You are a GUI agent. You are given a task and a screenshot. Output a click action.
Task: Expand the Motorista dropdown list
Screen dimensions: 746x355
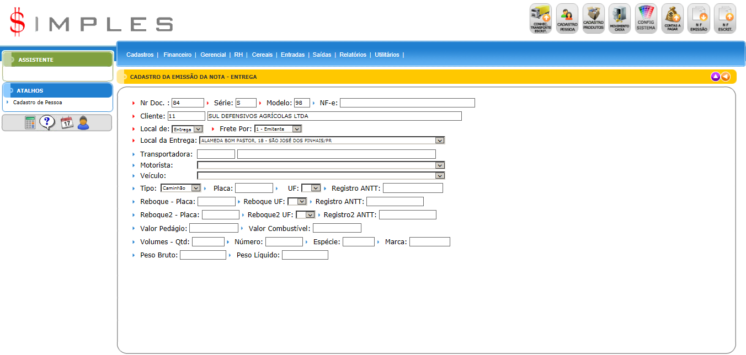pos(439,165)
